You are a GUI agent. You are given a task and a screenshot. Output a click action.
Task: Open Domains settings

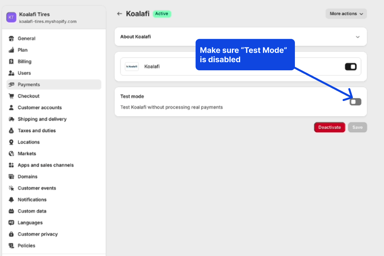coord(54,176)
